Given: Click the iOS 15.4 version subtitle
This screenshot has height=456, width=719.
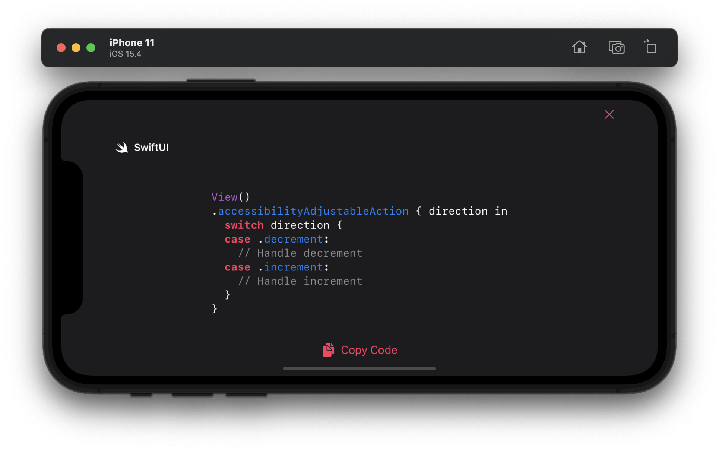Looking at the screenshot, I should tap(125, 54).
